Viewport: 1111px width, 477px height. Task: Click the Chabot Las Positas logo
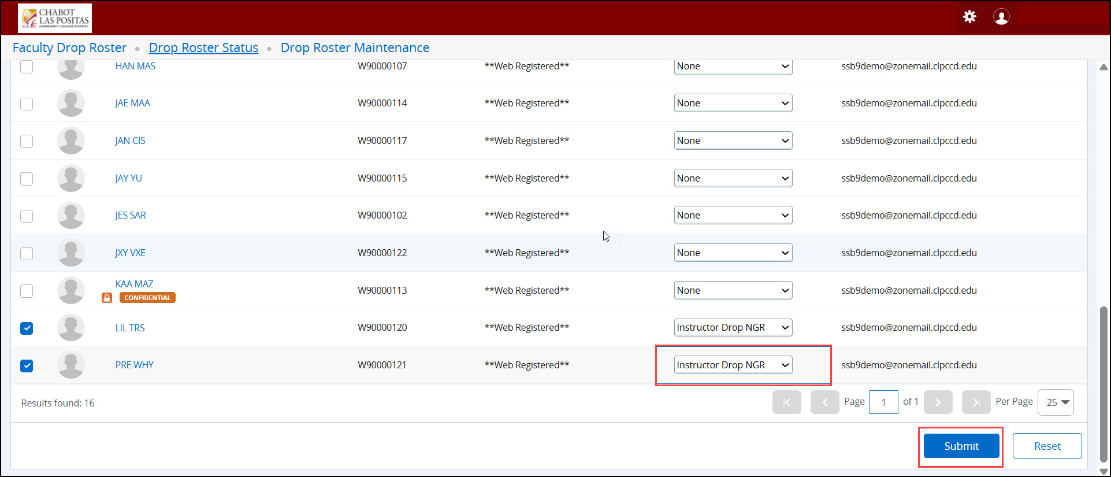point(55,19)
